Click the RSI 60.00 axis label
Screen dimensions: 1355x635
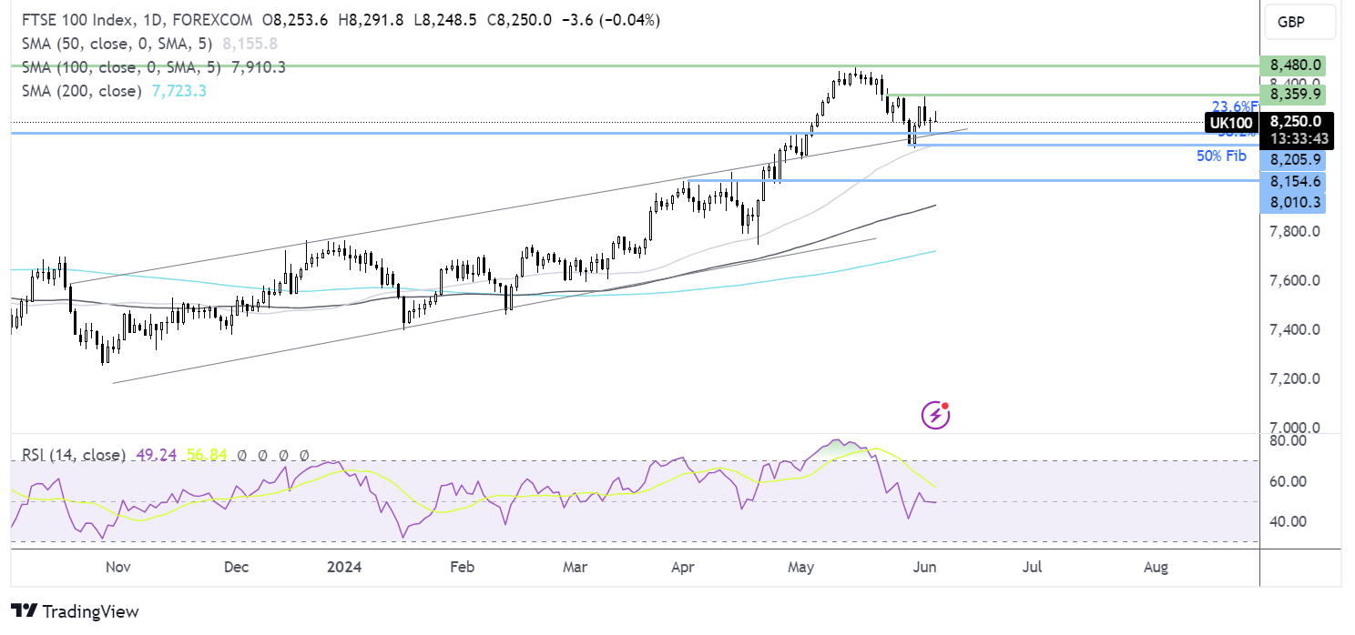coord(1289,481)
